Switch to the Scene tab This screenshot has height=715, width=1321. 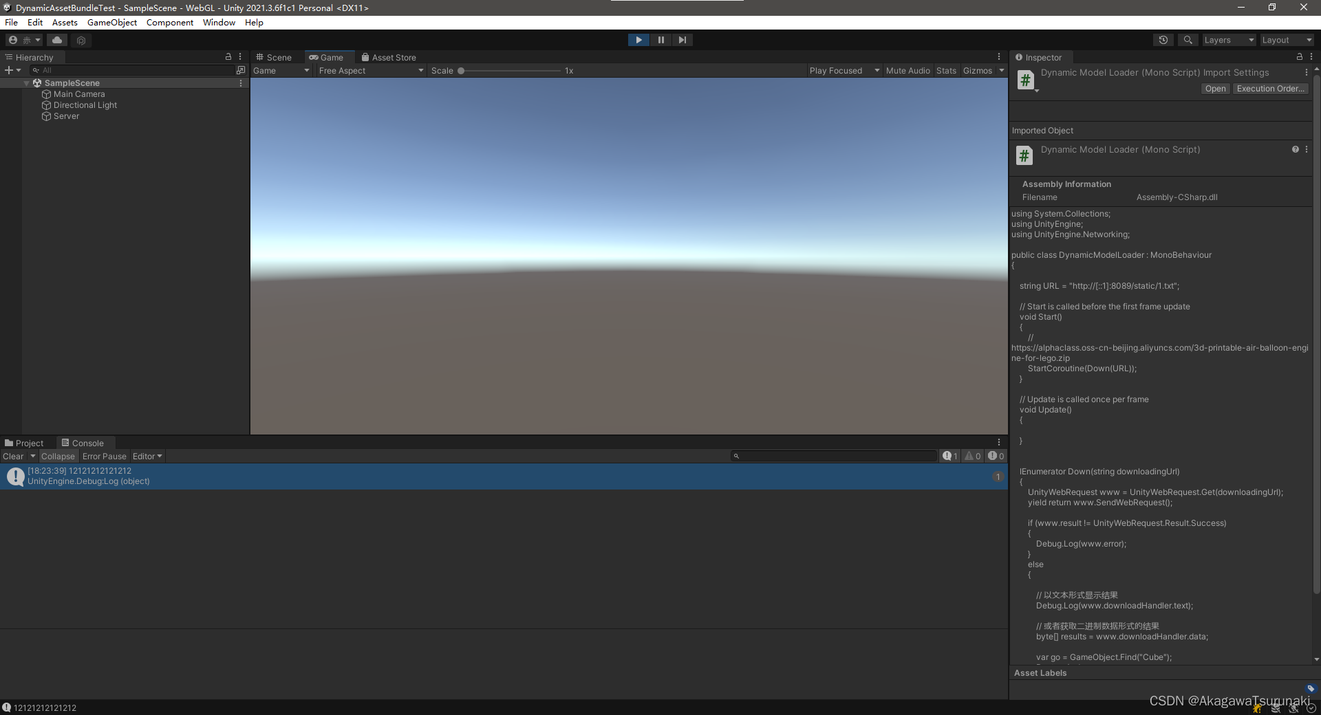tap(273, 57)
